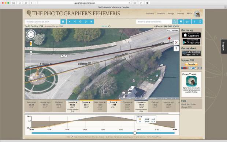
Task: Click the map zoom magnifier icon
Action: pyautogui.click(x=31, y=49)
